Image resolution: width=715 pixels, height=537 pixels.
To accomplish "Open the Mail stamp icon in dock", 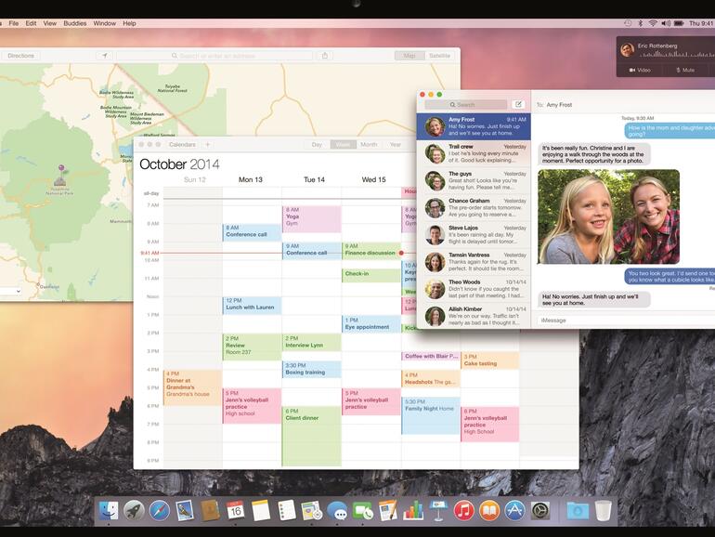I will pyautogui.click(x=184, y=511).
